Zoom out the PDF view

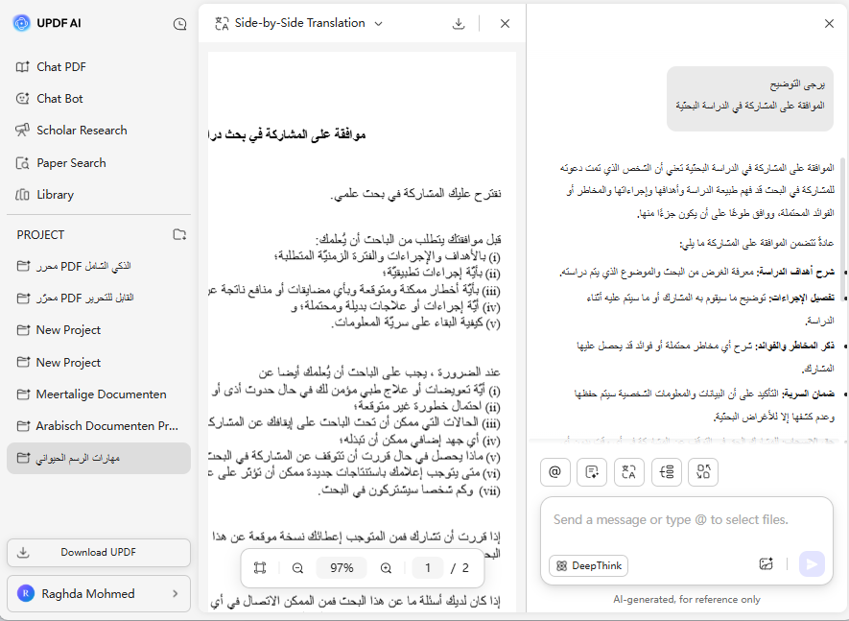(297, 568)
